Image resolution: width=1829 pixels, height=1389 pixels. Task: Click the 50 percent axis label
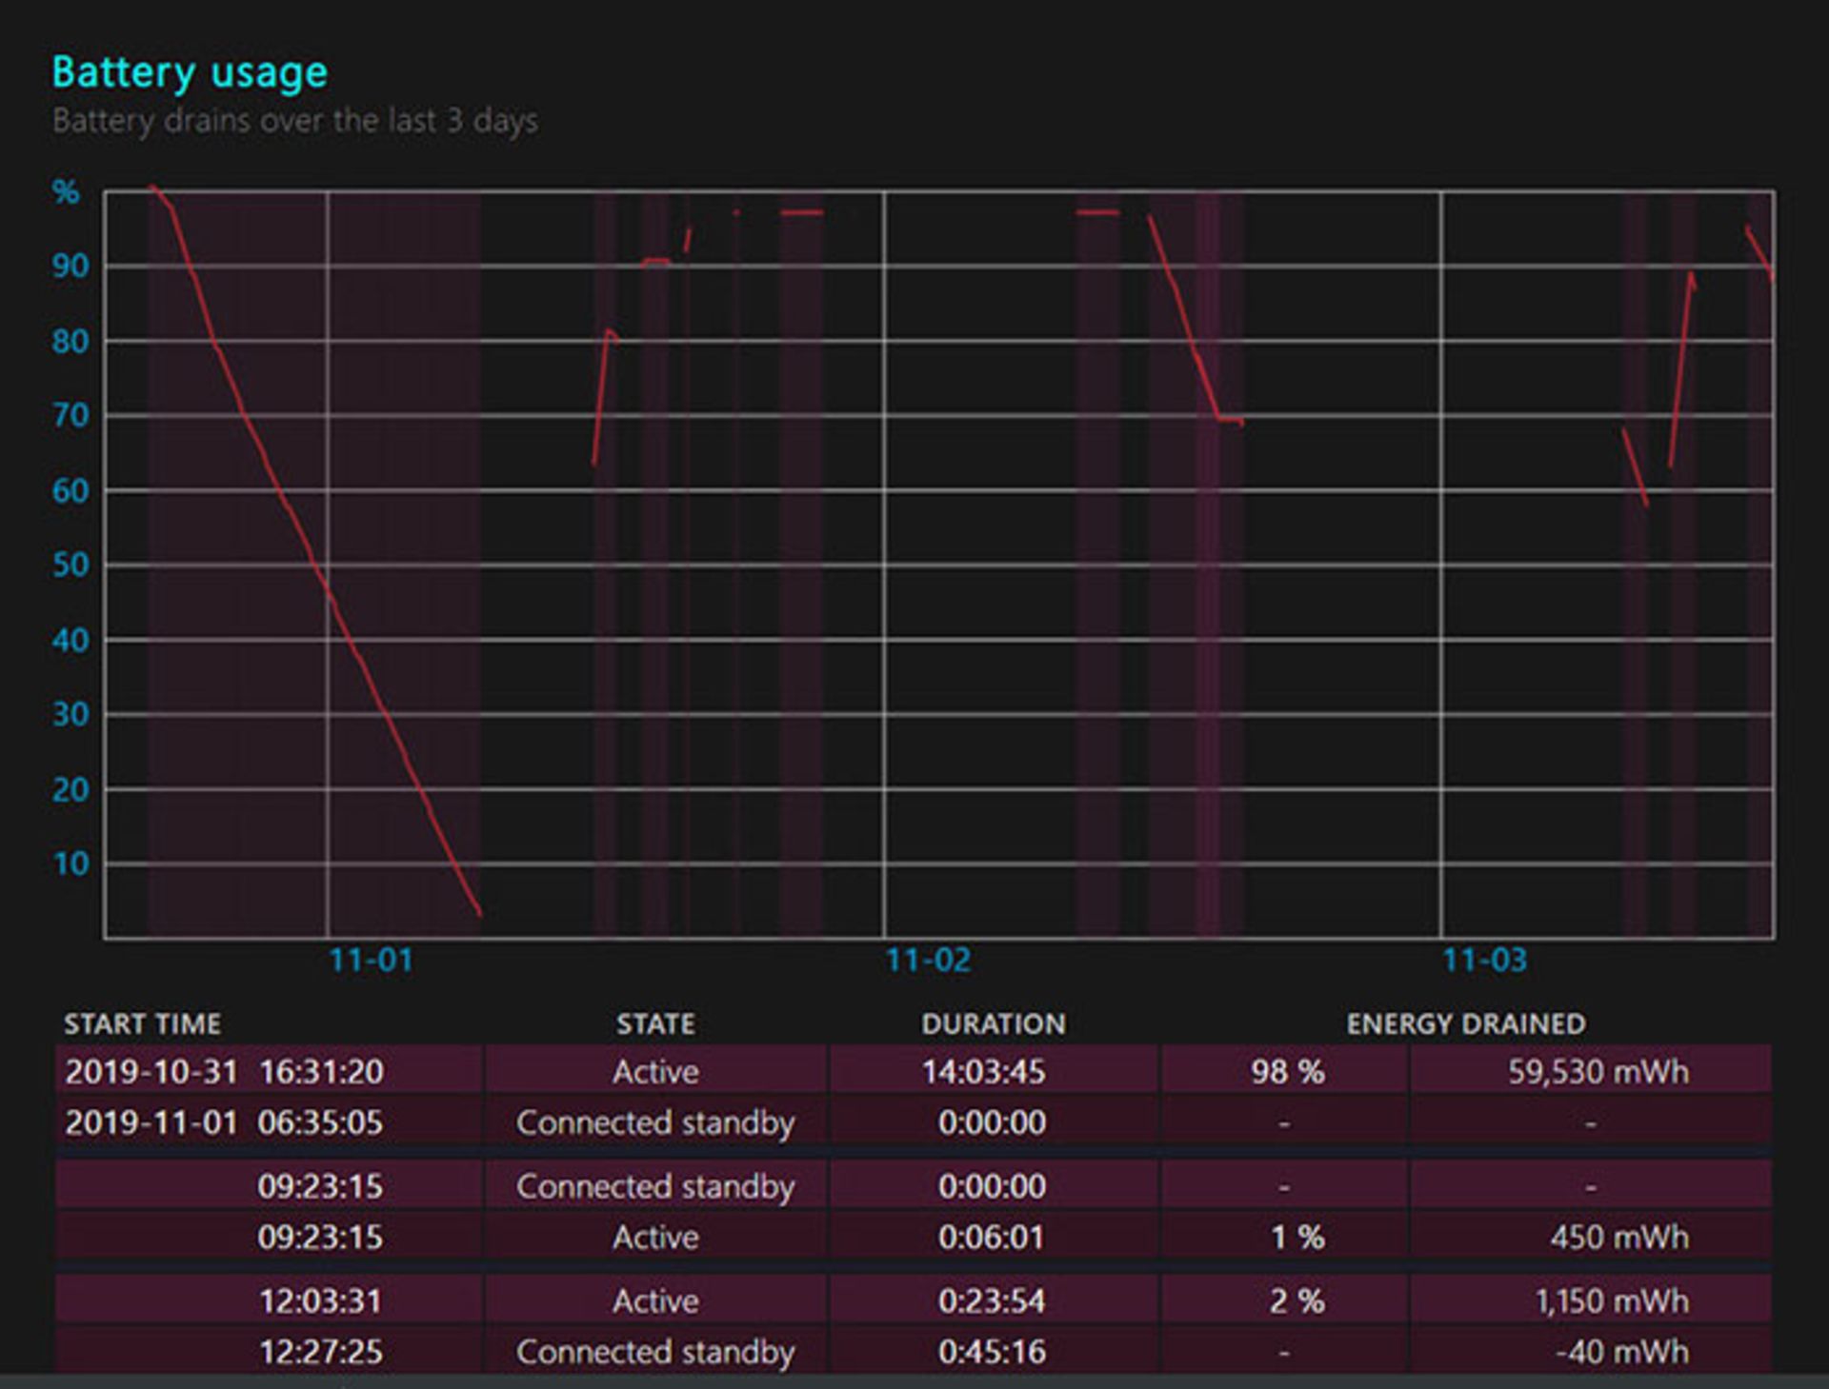[x=70, y=565]
